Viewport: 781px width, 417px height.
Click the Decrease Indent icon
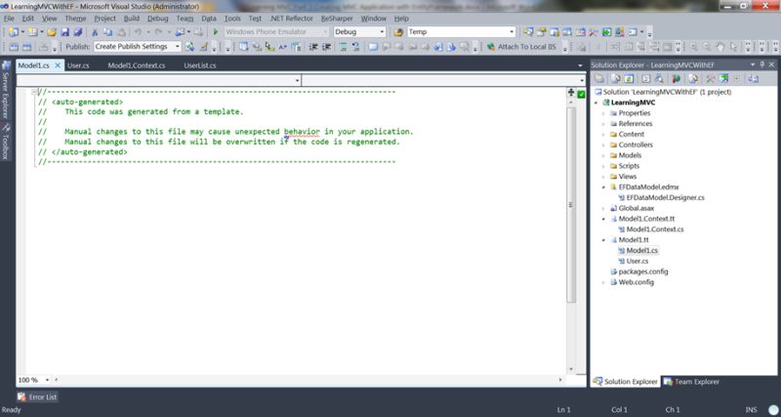313,46
